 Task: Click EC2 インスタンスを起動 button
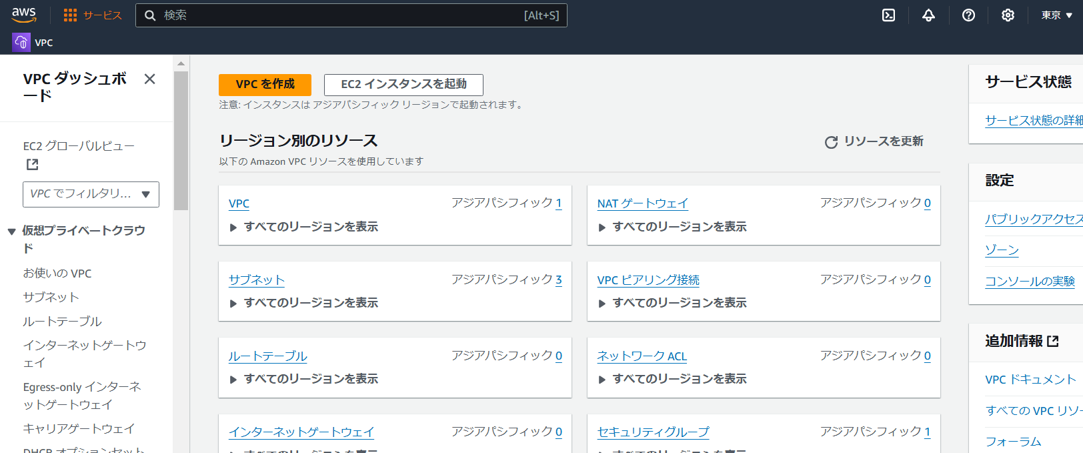pyautogui.click(x=403, y=85)
